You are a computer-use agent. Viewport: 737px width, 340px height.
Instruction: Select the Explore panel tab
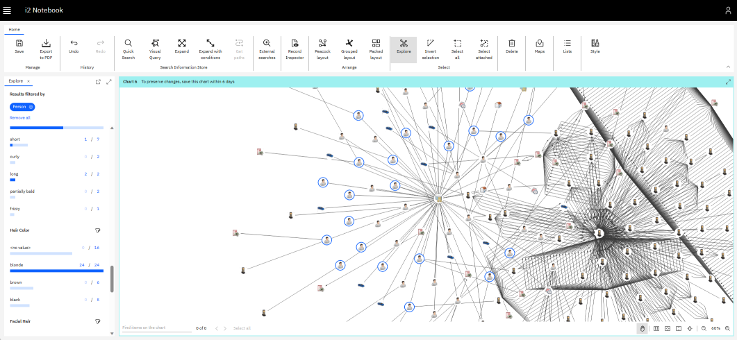tap(15, 81)
